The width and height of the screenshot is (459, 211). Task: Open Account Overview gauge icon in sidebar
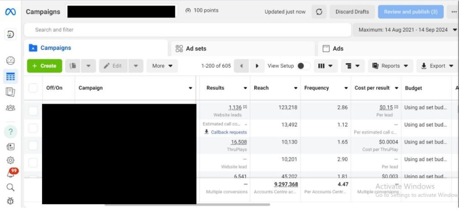(10, 60)
